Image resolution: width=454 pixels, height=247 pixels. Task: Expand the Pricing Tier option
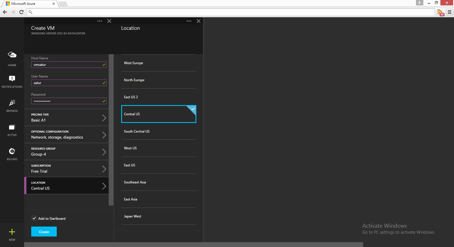point(66,118)
